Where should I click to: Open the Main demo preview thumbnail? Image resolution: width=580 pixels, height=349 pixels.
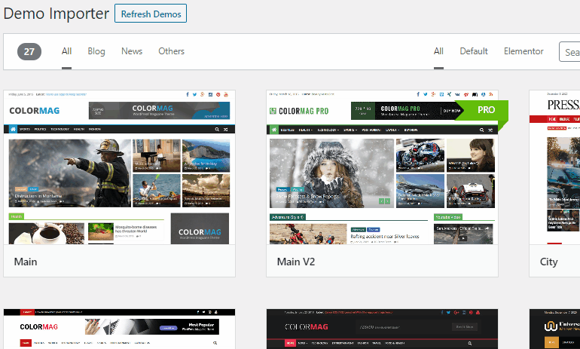(120, 167)
